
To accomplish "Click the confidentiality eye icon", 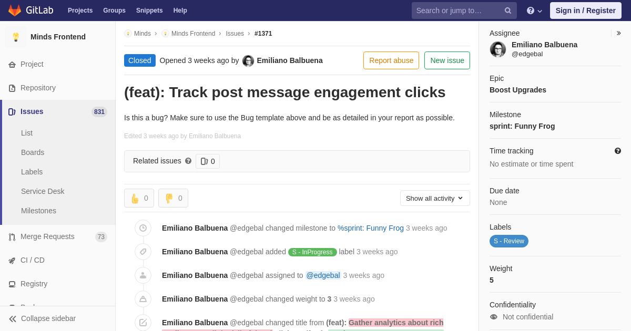I will (493, 317).
